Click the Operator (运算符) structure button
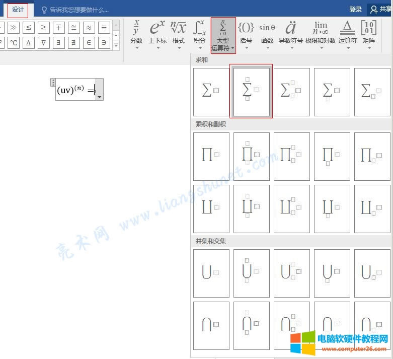Screen dimensions: 393x359 pyautogui.click(x=347, y=33)
